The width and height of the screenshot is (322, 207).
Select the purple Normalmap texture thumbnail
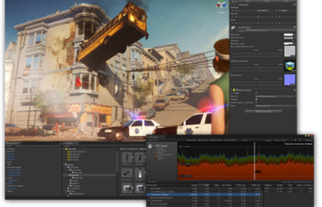click(x=290, y=80)
